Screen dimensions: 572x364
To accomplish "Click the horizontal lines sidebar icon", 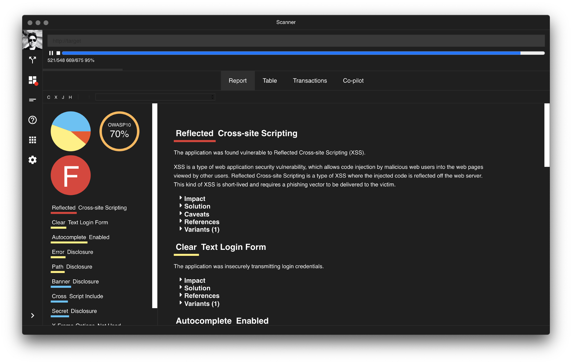I will (33, 100).
